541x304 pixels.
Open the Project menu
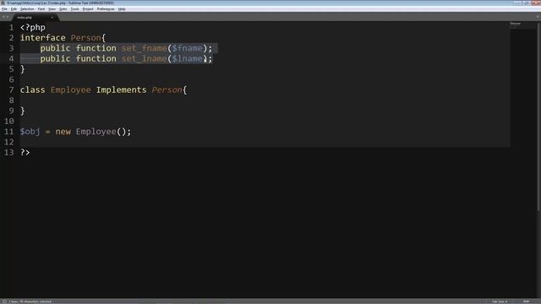click(88, 9)
